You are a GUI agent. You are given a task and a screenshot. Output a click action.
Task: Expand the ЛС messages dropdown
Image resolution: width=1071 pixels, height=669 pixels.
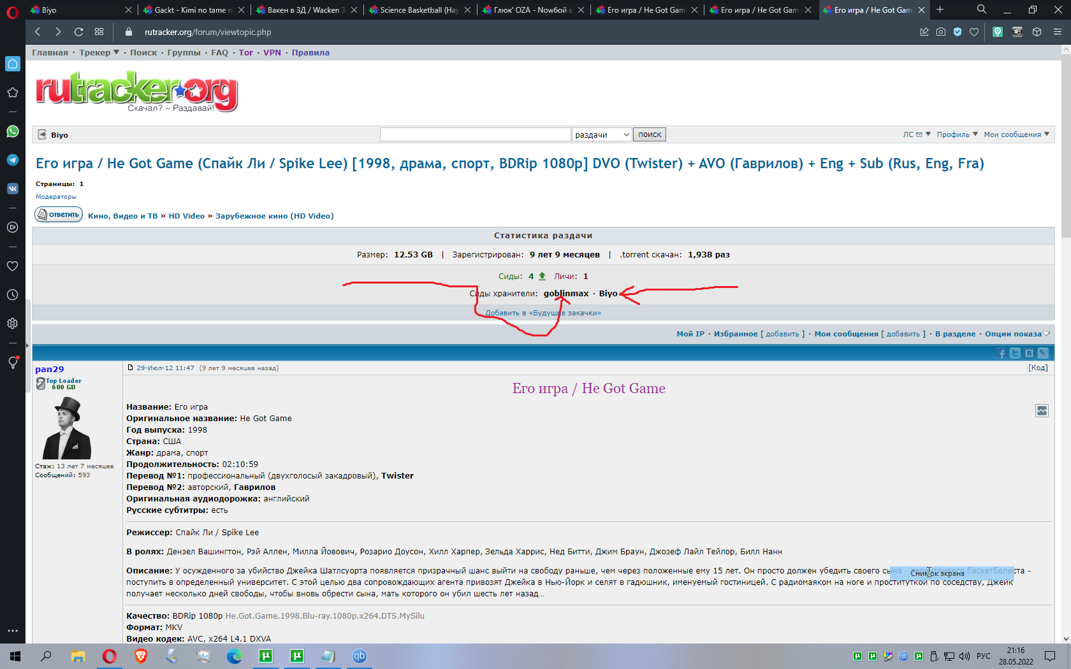tap(917, 134)
